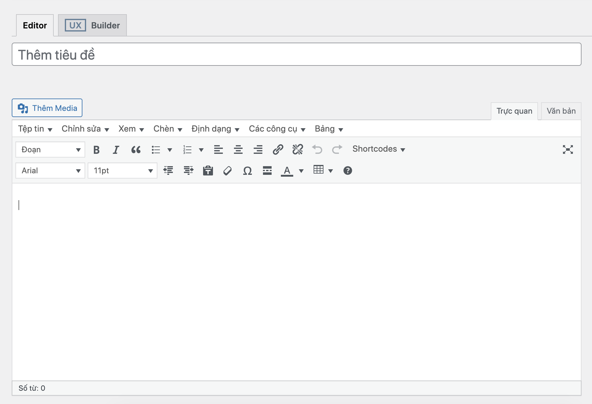Expand the 11pt font size dropdown

coord(123,171)
